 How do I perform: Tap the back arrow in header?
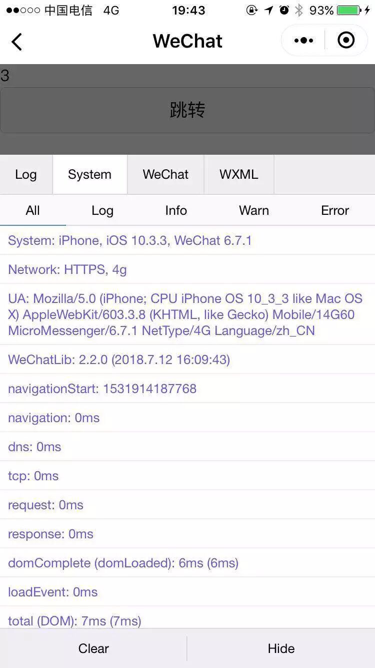coord(16,42)
